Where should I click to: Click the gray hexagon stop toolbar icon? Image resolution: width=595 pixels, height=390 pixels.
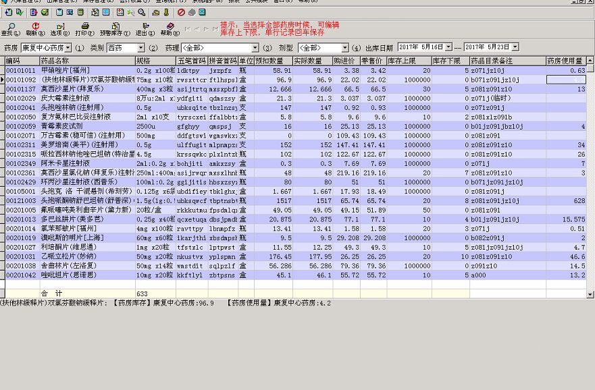click(x=192, y=13)
